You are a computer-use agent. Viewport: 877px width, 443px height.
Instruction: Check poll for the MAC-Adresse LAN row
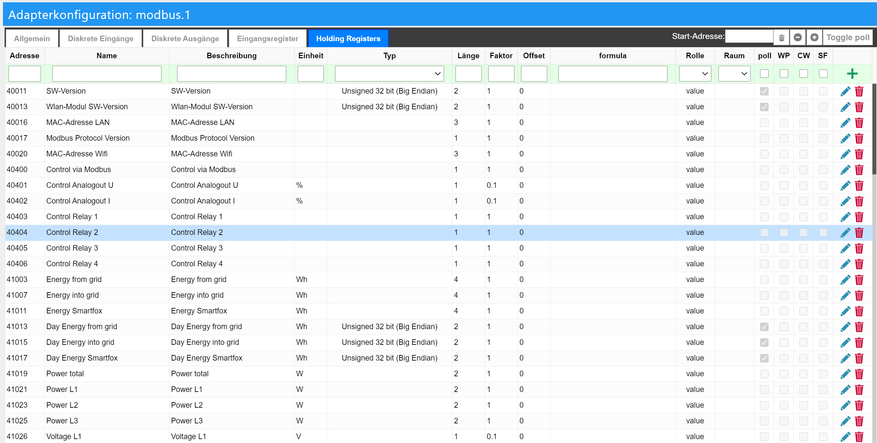click(764, 122)
